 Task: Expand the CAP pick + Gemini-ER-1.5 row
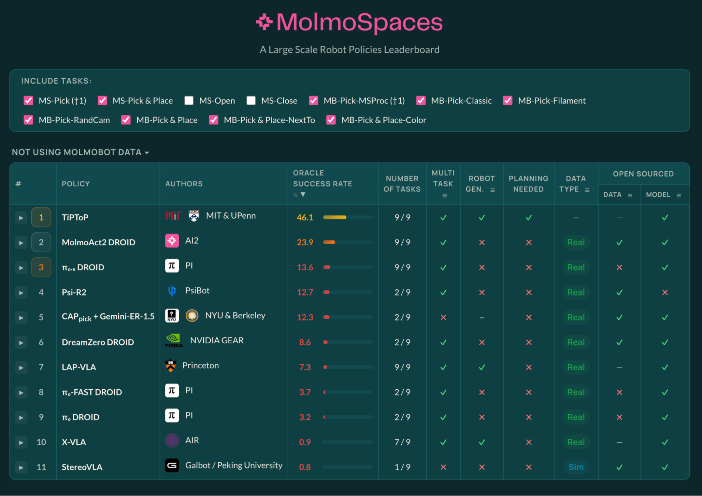click(21, 317)
